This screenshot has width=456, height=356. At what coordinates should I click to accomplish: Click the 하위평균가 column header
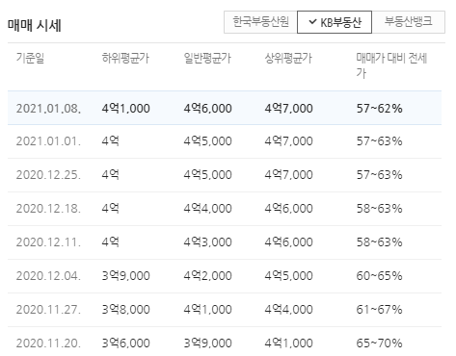coord(125,58)
